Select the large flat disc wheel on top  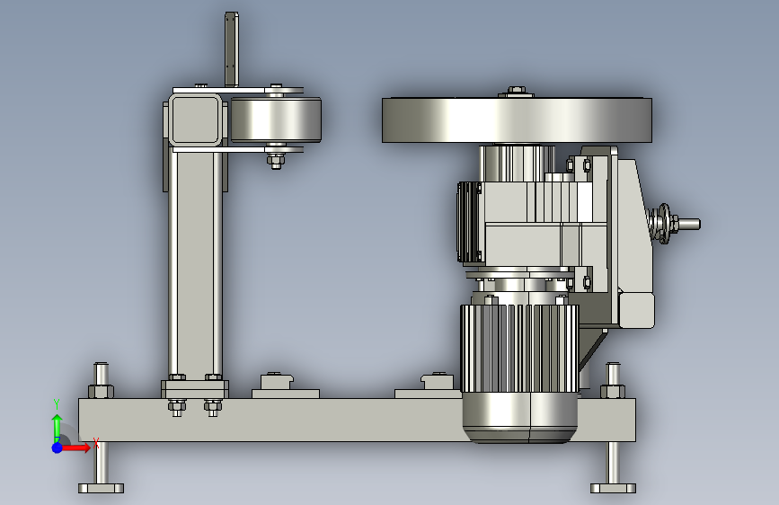pos(517,120)
